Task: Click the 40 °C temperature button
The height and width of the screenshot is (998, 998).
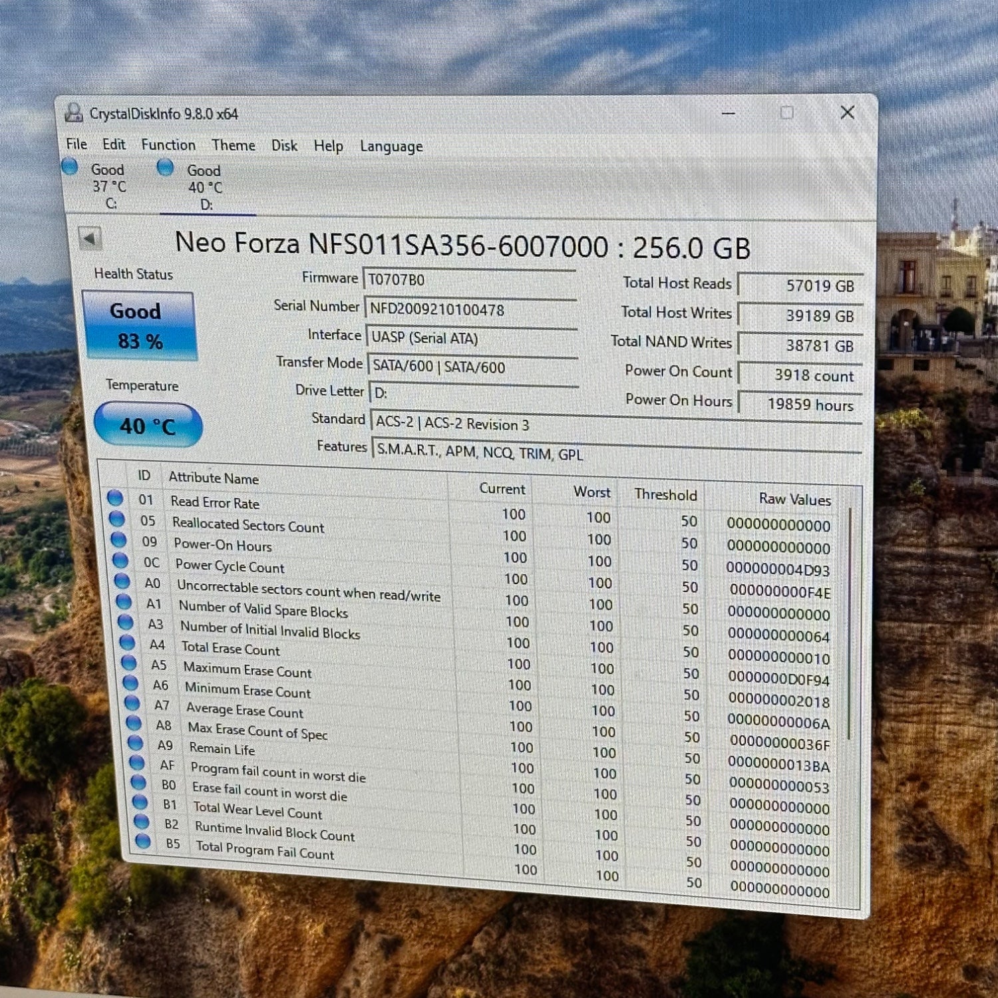Action: tap(148, 425)
